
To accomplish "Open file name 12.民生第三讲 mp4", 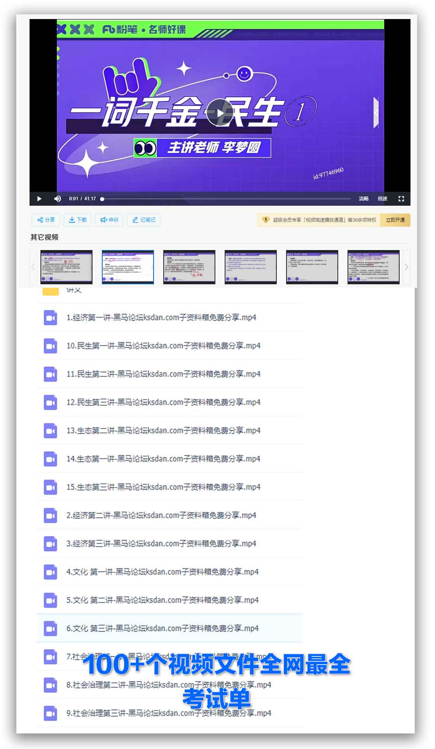I will click(x=163, y=402).
